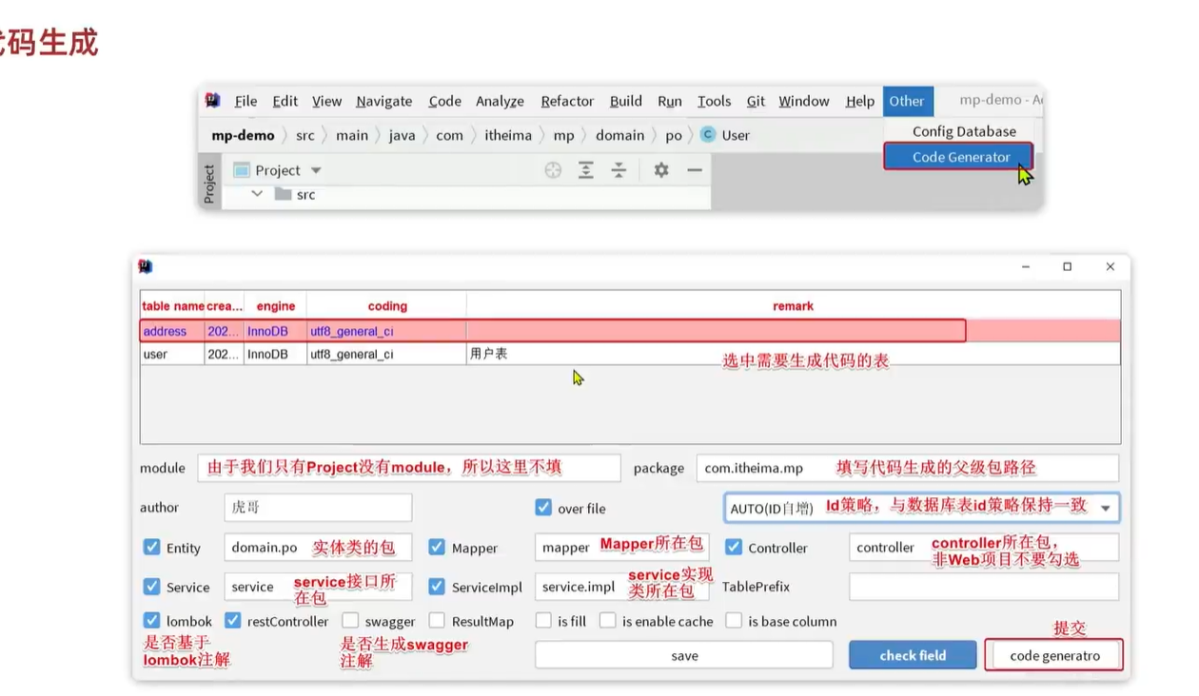The image size is (1199, 696).
Task: Open the Git menu
Action: click(x=756, y=101)
